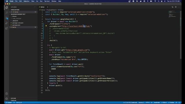Click the https://www.google.com URL on line 17
This screenshot has width=185, height=104.
tap(77, 50)
